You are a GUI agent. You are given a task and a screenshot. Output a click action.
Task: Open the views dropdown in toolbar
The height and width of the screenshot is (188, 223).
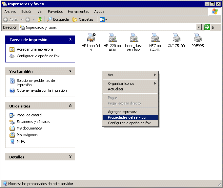click(103, 19)
